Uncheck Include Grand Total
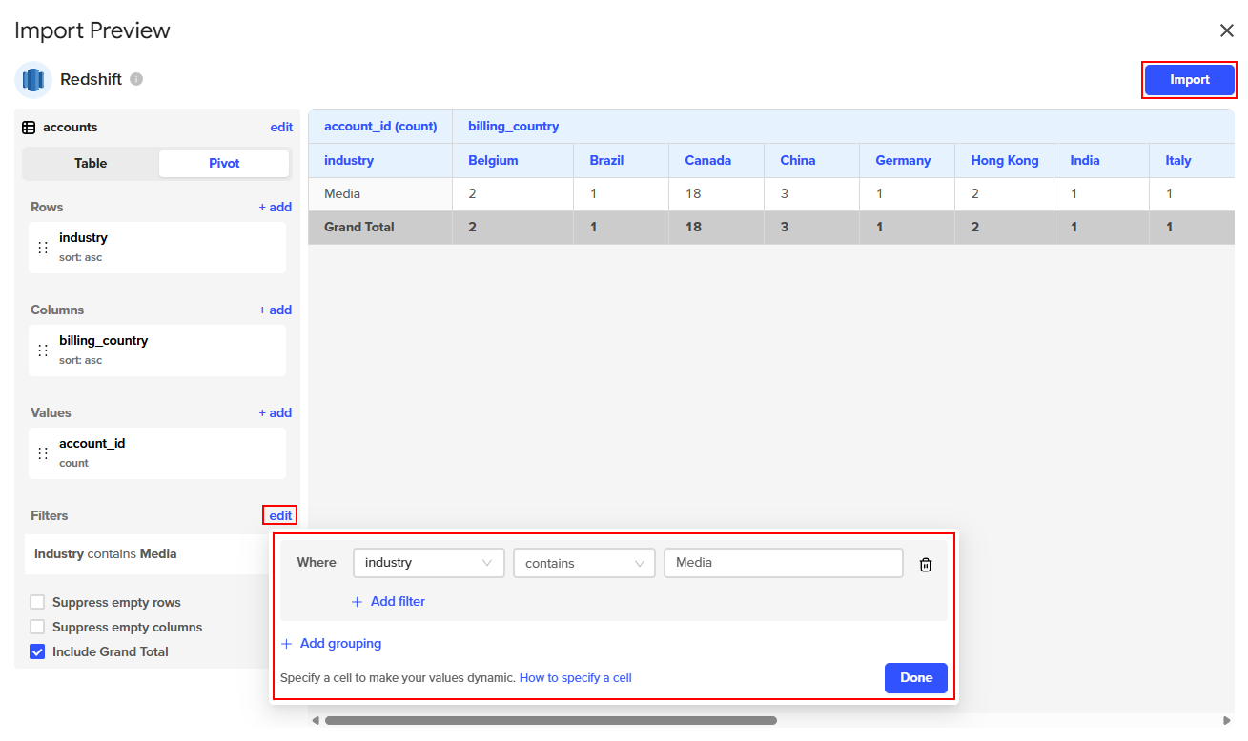The width and height of the screenshot is (1248, 741). (x=37, y=652)
